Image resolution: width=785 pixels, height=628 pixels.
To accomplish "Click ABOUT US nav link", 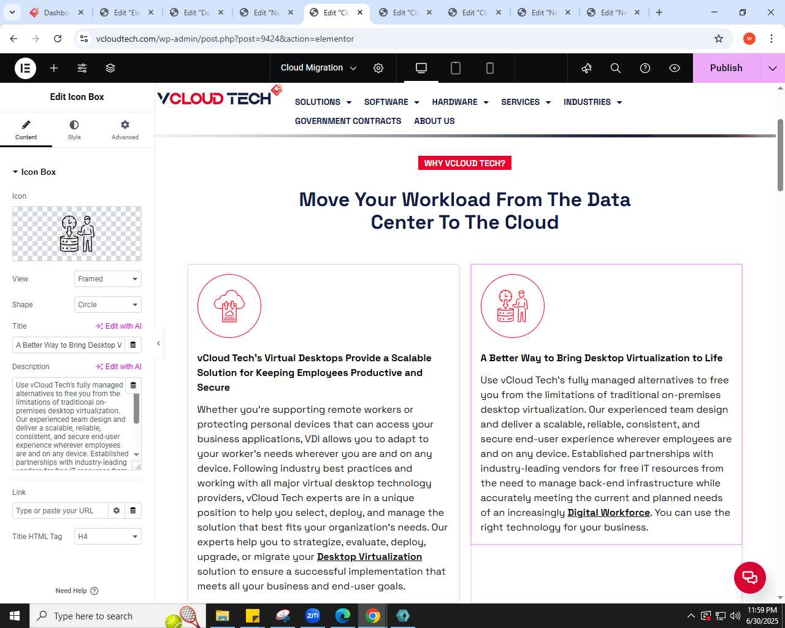I will pos(434,121).
